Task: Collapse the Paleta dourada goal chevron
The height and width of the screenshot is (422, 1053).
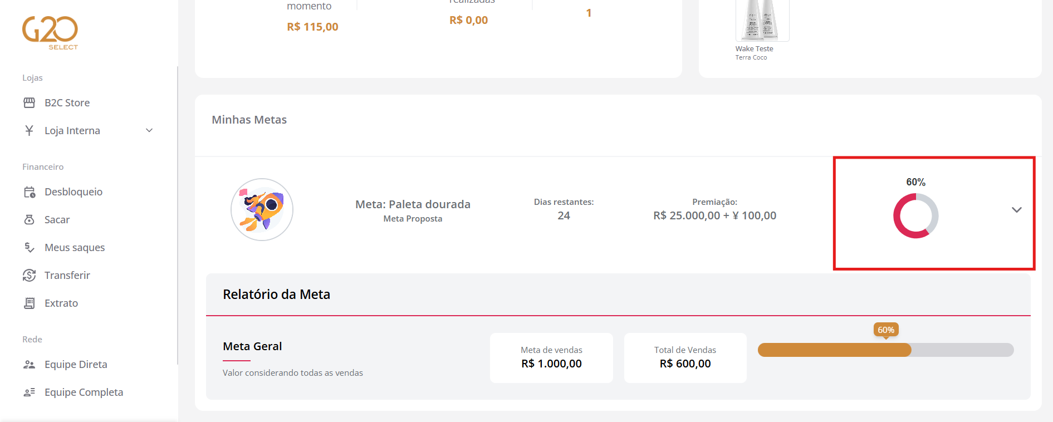Action: 1016,210
